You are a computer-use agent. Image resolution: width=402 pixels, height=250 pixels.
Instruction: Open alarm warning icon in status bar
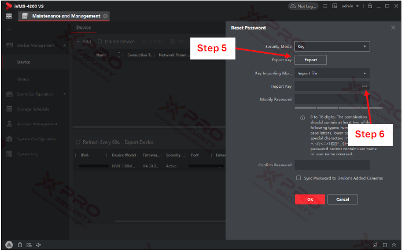coord(9,245)
